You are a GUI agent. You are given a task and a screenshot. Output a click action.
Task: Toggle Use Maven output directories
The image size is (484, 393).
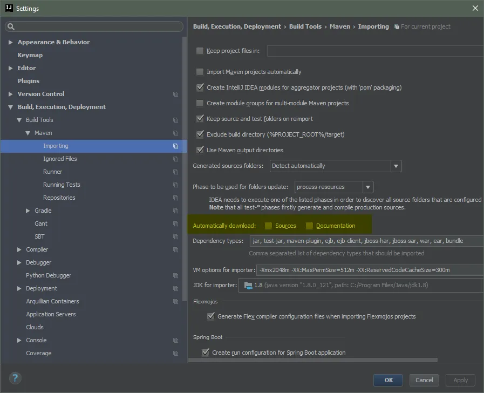200,150
